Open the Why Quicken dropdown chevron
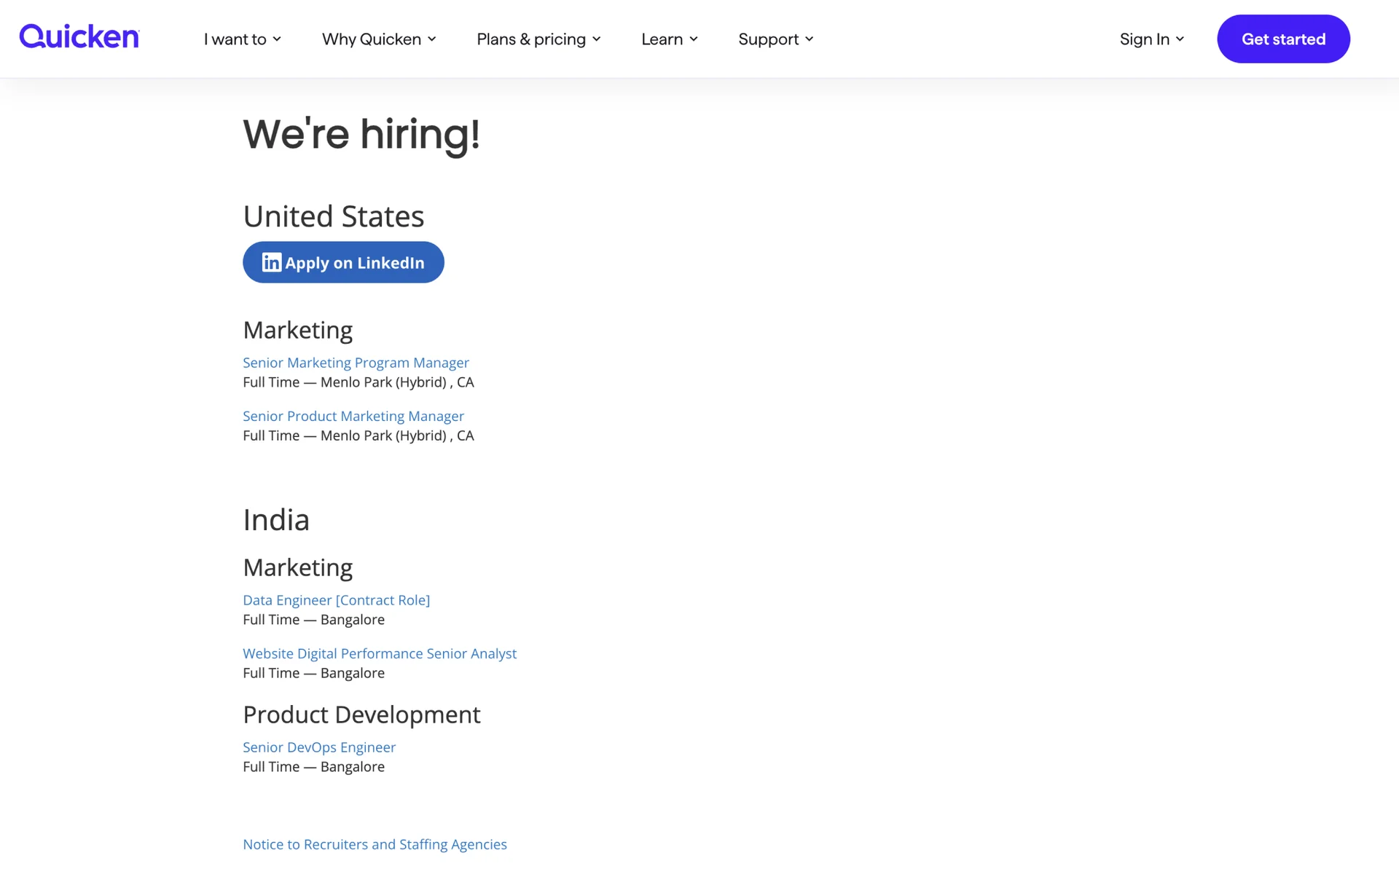This screenshot has height=874, width=1399. tap(432, 39)
